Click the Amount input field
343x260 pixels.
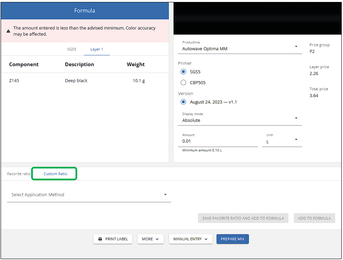[x=218, y=140]
